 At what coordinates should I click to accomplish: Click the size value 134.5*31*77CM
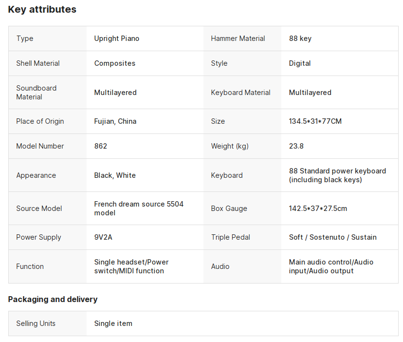[x=315, y=121]
